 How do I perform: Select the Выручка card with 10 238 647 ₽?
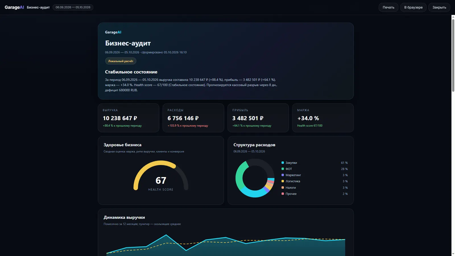tap(129, 118)
